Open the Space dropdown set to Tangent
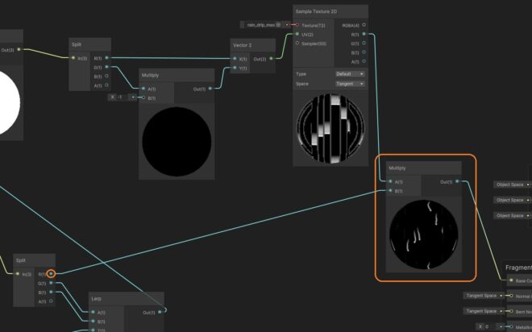Image resolution: width=532 pixels, height=332 pixels. [x=350, y=84]
